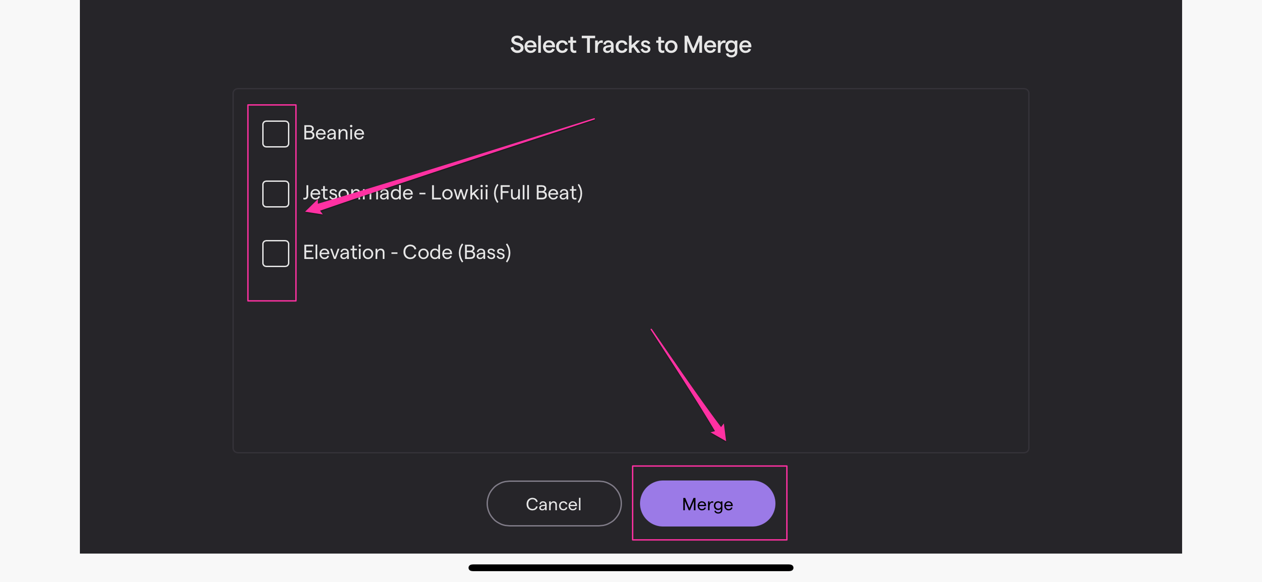Click the home indicator bar at bottom
Screen dimensions: 1262x582
631,567
